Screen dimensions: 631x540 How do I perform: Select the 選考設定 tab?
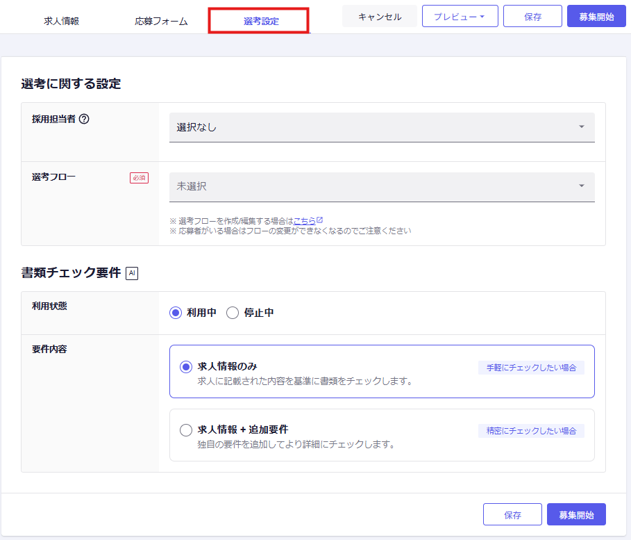pyautogui.click(x=261, y=21)
